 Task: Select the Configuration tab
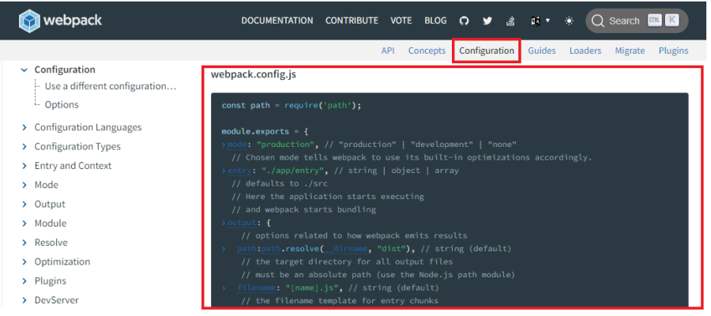[487, 51]
